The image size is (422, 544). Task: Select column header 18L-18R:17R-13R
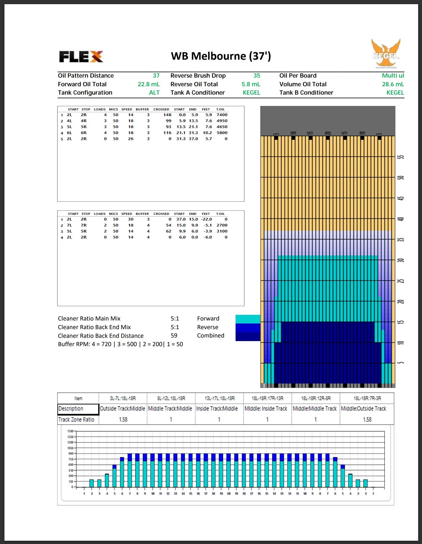267,398
